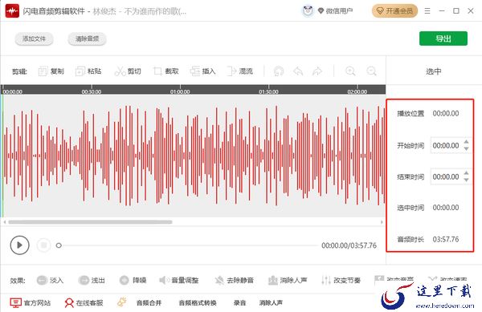Open the 音量调整 volume adjustment effect
The image size is (482, 312).
178,280
